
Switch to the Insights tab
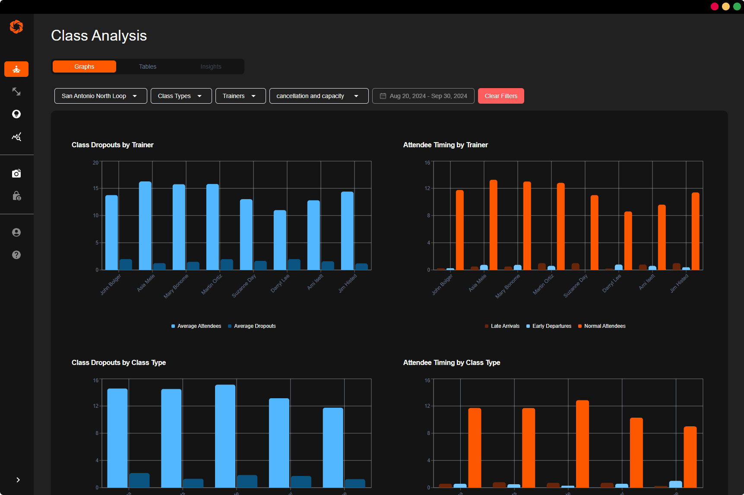pos(211,67)
